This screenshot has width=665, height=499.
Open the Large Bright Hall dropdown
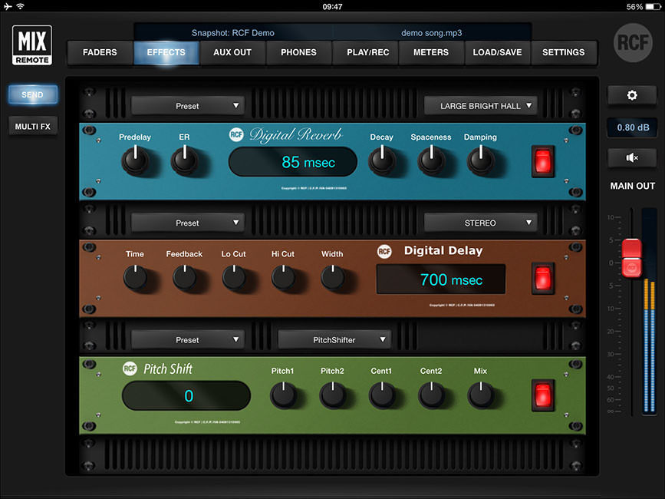pos(480,106)
